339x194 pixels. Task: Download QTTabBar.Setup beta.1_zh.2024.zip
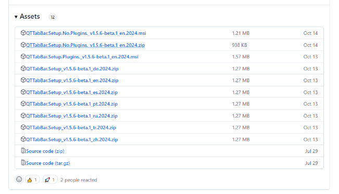(72, 139)
